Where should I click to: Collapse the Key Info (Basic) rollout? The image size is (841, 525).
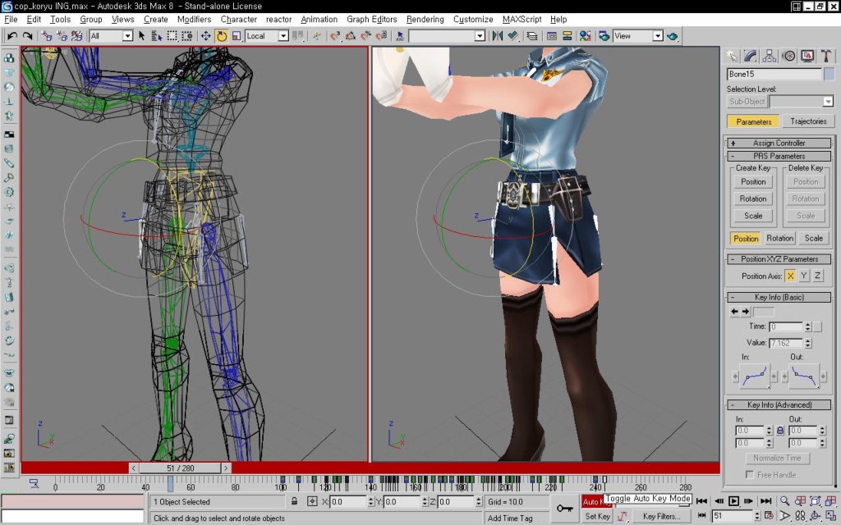click(x=779, y=297)
